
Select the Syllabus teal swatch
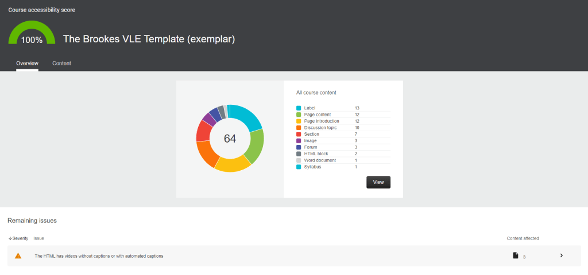point(299,167)
